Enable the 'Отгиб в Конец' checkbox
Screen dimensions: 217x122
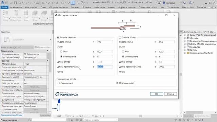coord(120,37)
